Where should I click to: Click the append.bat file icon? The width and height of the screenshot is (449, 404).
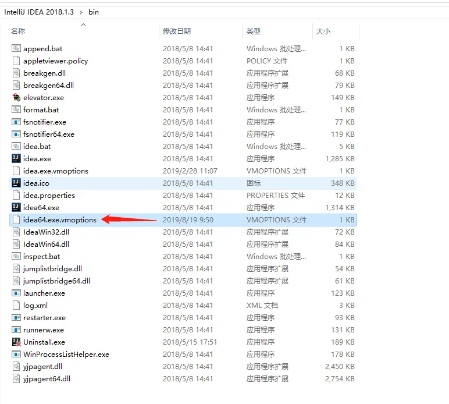pyautogui.click(x=16, y=48)
